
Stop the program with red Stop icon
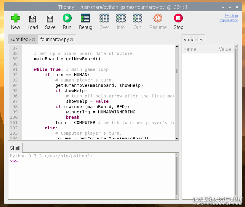tap(178, 18)
